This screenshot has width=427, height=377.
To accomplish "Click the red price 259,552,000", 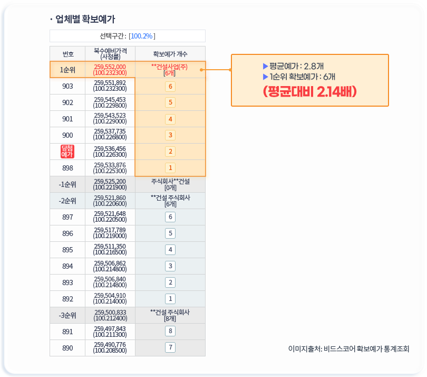I will tap(110, 67).
